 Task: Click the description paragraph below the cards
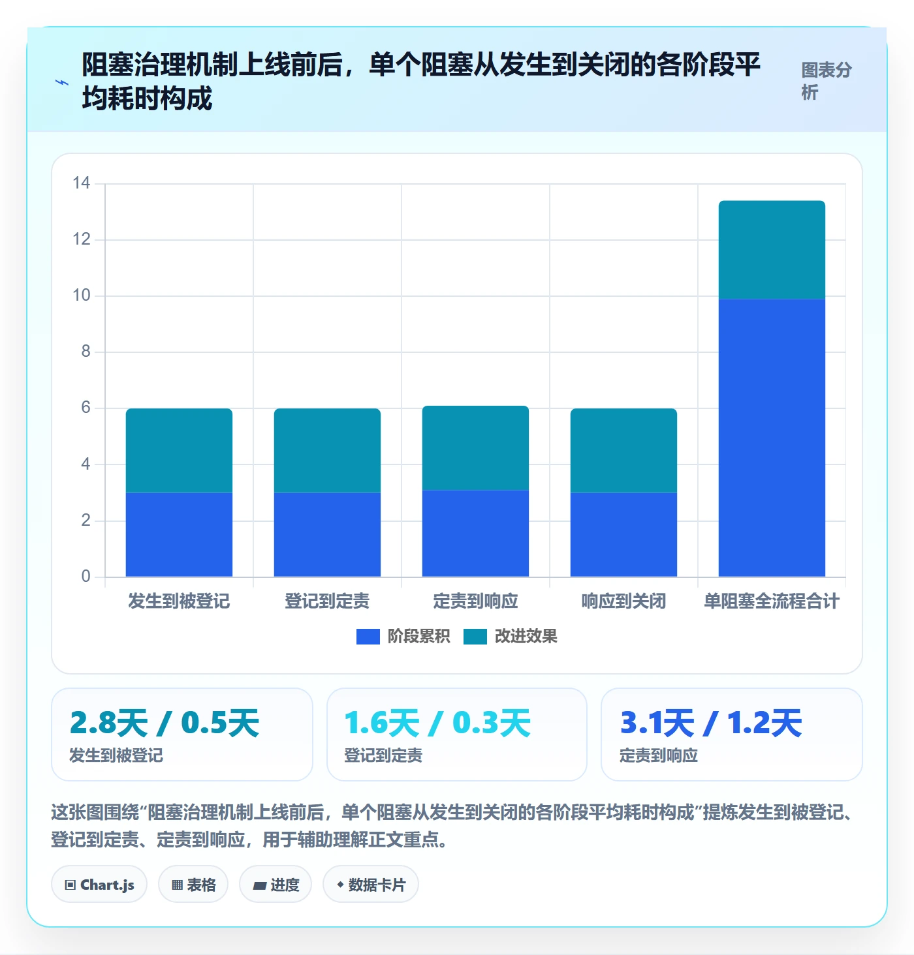(454, 826)
